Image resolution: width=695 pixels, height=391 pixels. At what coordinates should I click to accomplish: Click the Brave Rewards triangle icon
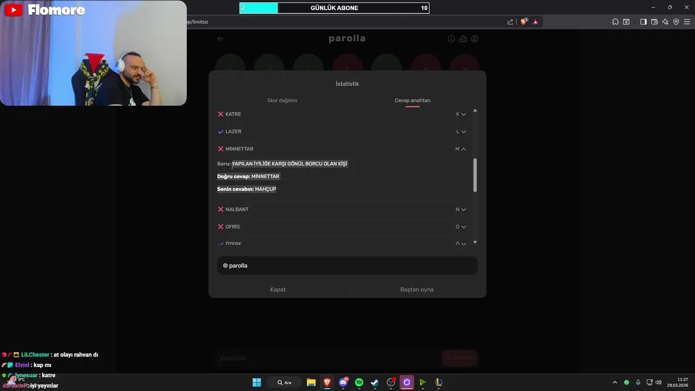click(x=535, y=22)
